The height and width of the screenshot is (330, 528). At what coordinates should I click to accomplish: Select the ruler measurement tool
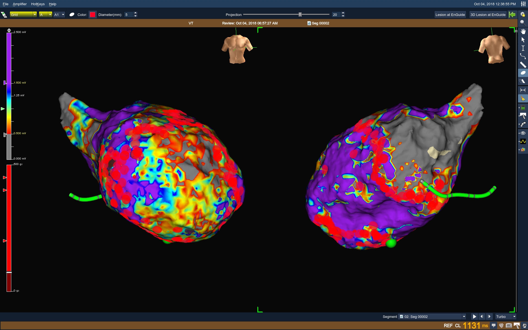pyautogui.click(x=523, y=65)
